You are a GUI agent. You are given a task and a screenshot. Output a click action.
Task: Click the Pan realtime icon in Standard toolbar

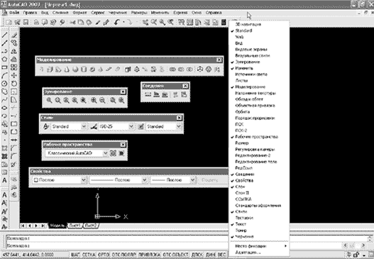(145, 22)
